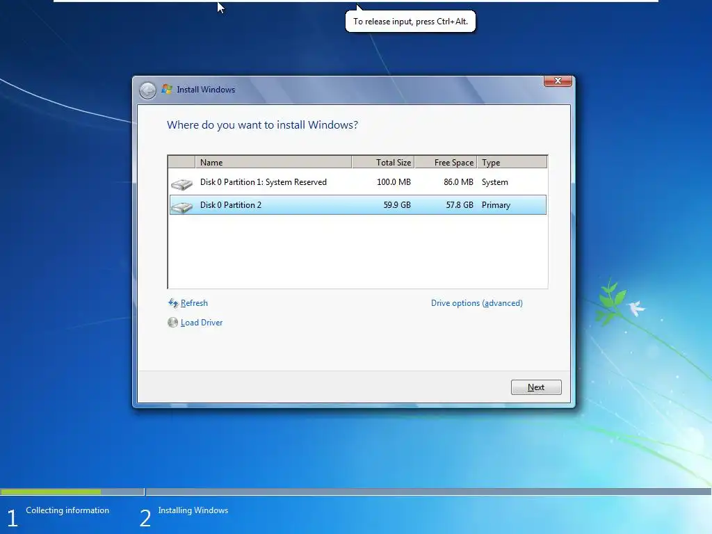712x534 pixels.
Task: Click the drive icon for Disk 0 Partition 2
Action: [181, 207]
